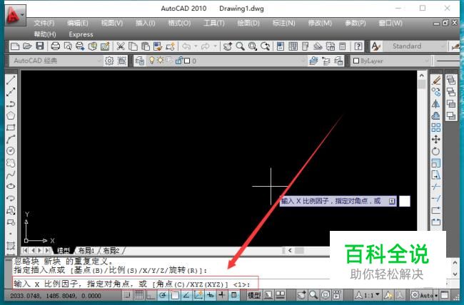Viewport: 464px width, 305px height.
Task: Select the Pan realtime hand icon
Action: pos(228,46)
